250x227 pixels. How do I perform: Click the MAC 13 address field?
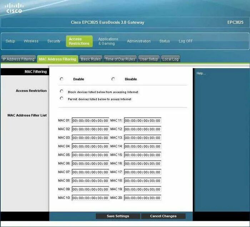click(142, 138)
